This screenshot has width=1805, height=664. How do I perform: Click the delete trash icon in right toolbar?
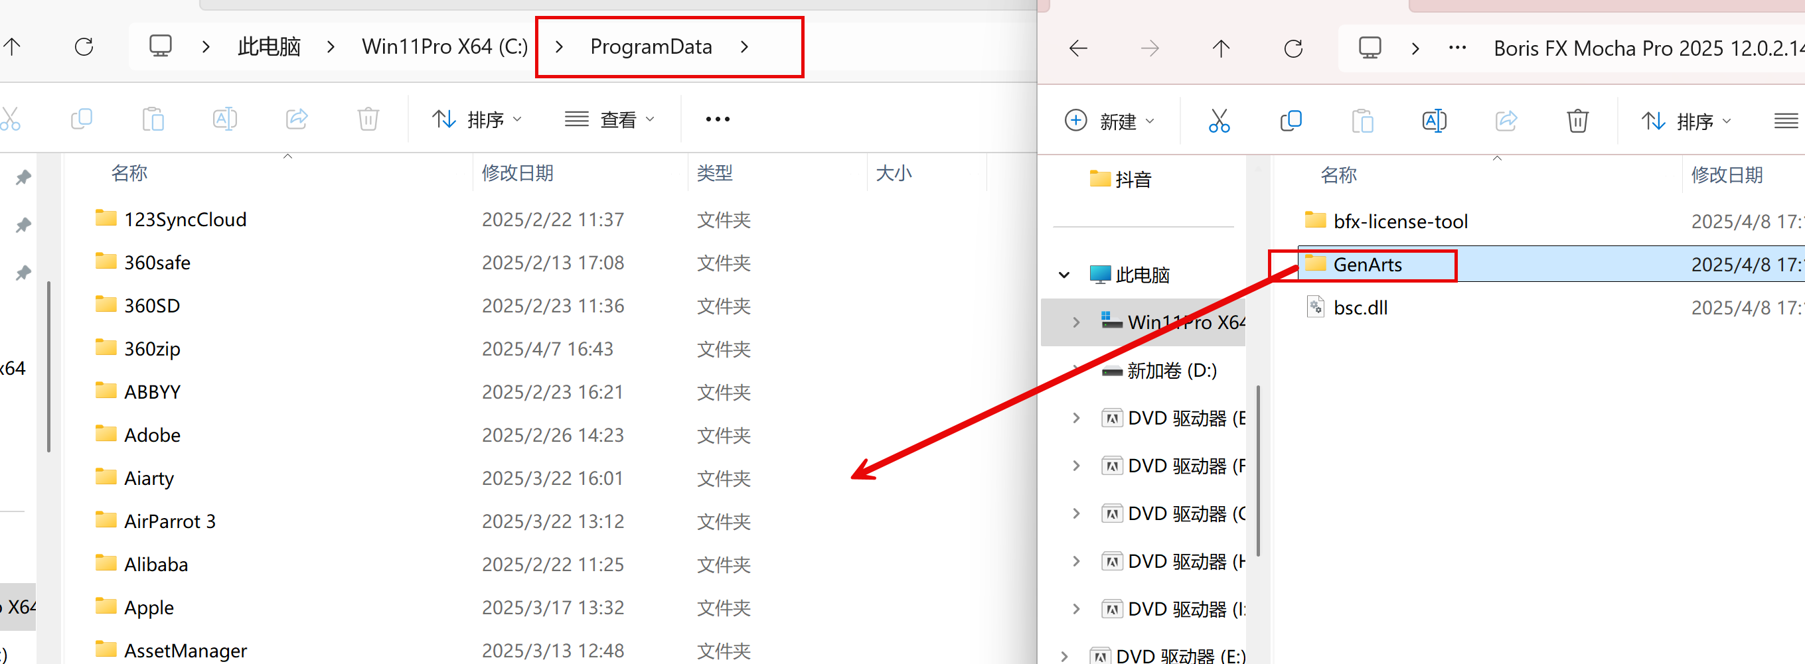coord(1577,121)
